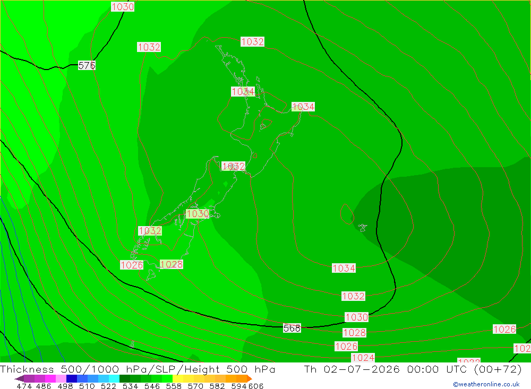Select the map title 'Thickness 500/1000 hPa/SLP/Height 500 hPa'
This screenshot has height=389, width=531.
pyautogui.click(x=138, y=369)
